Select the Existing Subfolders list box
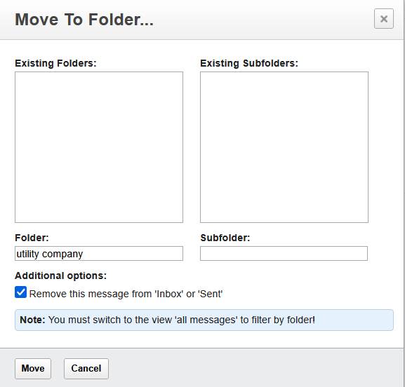The height and width of the screenshot is (387, 405). click(284, 147)
